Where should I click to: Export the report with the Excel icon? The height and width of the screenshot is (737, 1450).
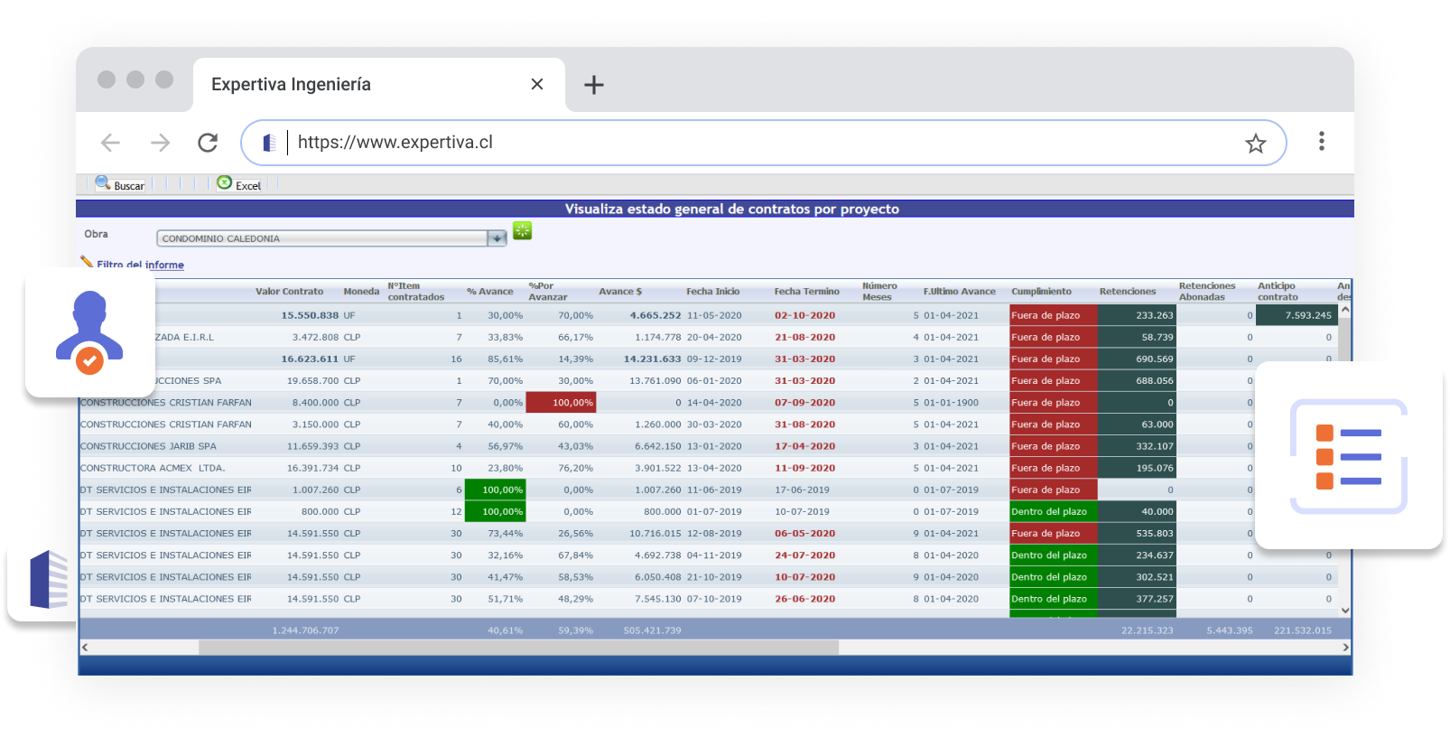(x=225, y=182)
